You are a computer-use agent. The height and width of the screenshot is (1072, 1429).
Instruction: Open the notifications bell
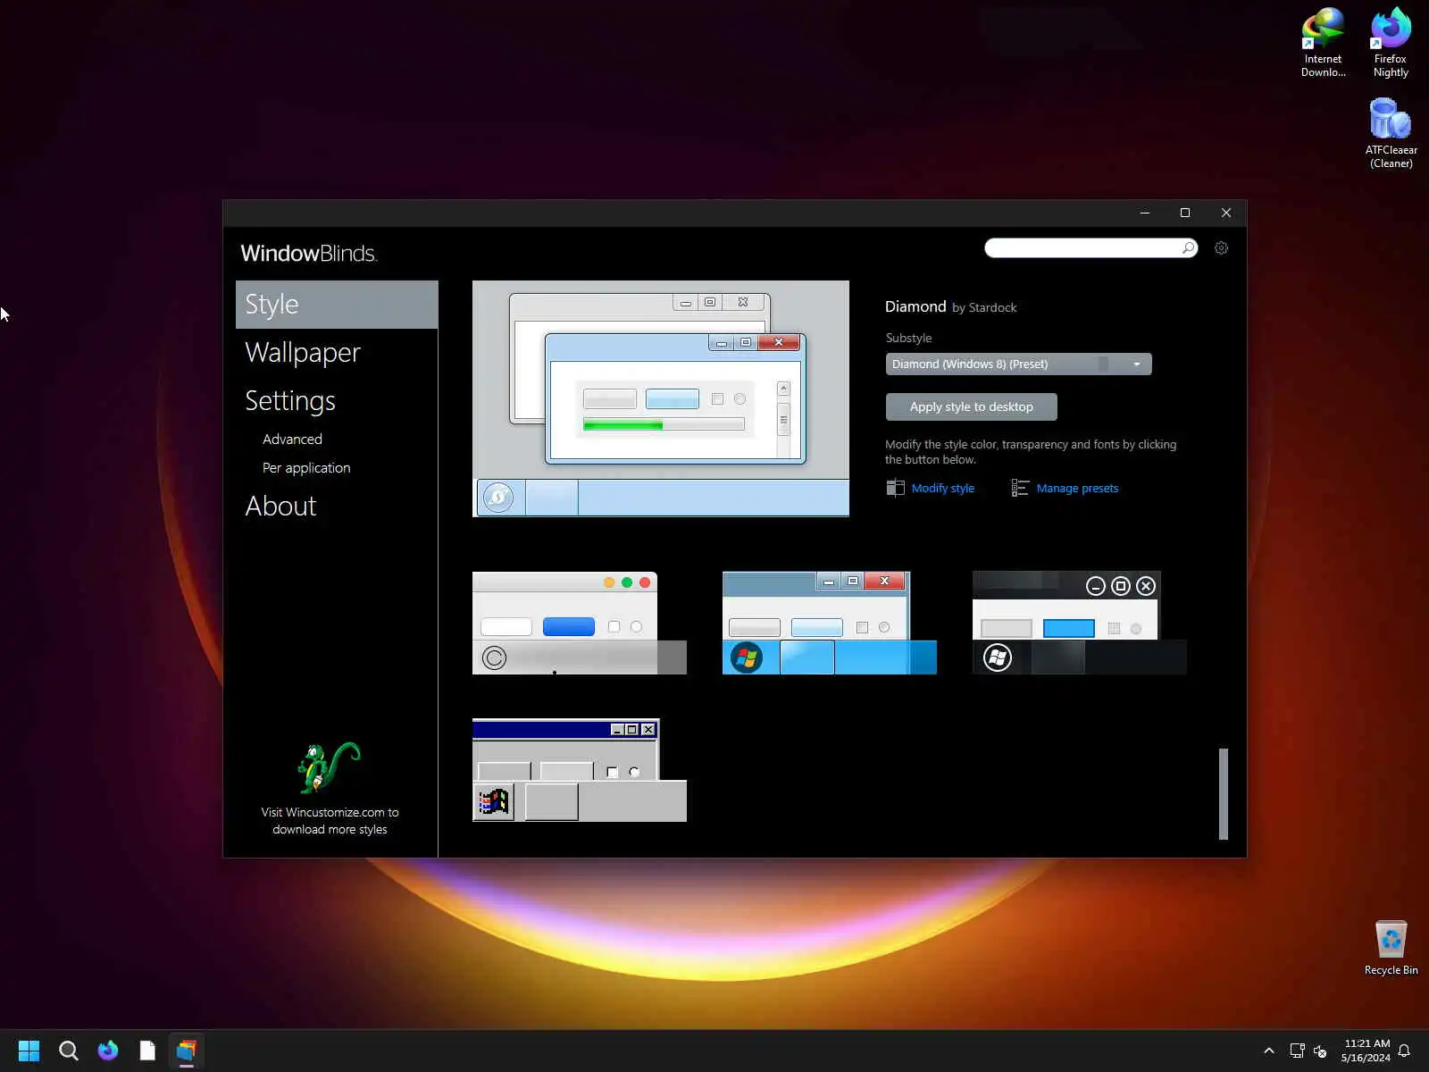click(1404, 1051)
